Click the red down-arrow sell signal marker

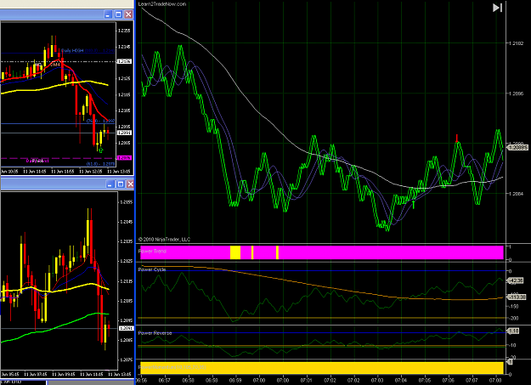[457, 138]
